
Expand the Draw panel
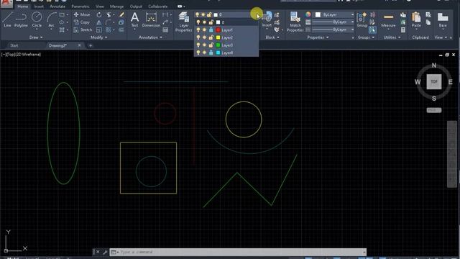36,37
